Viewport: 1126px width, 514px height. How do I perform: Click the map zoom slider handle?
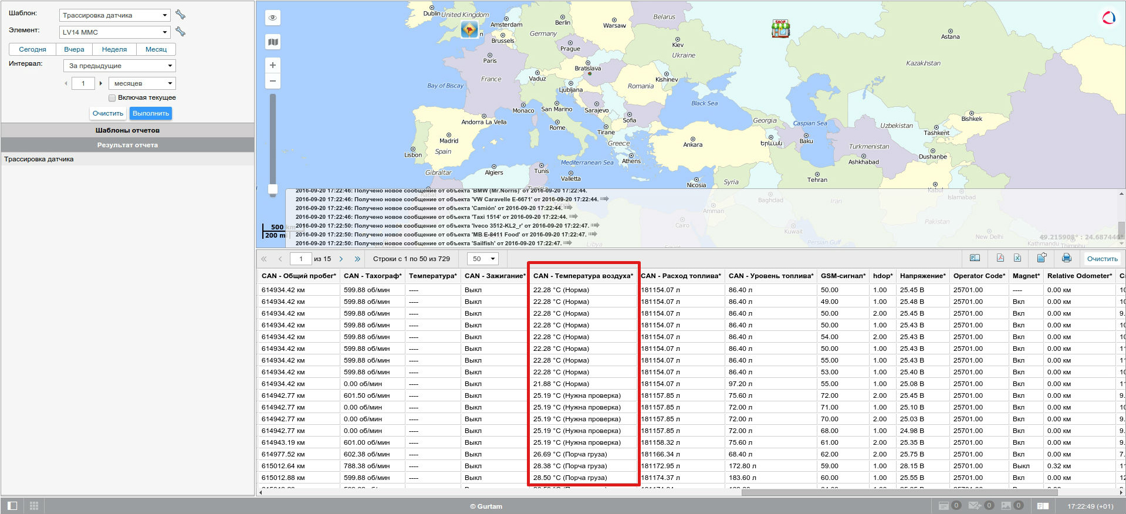tap(272, 190)
